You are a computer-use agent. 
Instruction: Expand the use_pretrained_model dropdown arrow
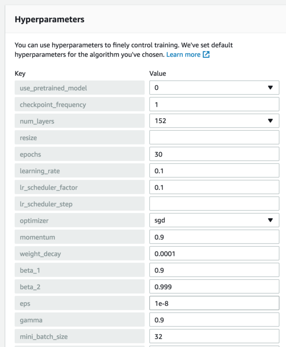(270, 88)
